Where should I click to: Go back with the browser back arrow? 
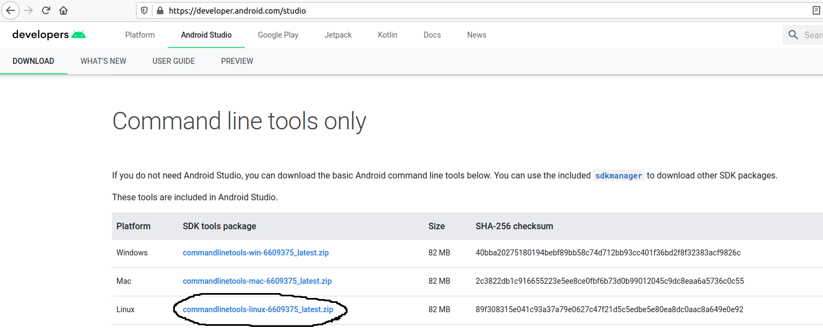click(x=10, y=10)
